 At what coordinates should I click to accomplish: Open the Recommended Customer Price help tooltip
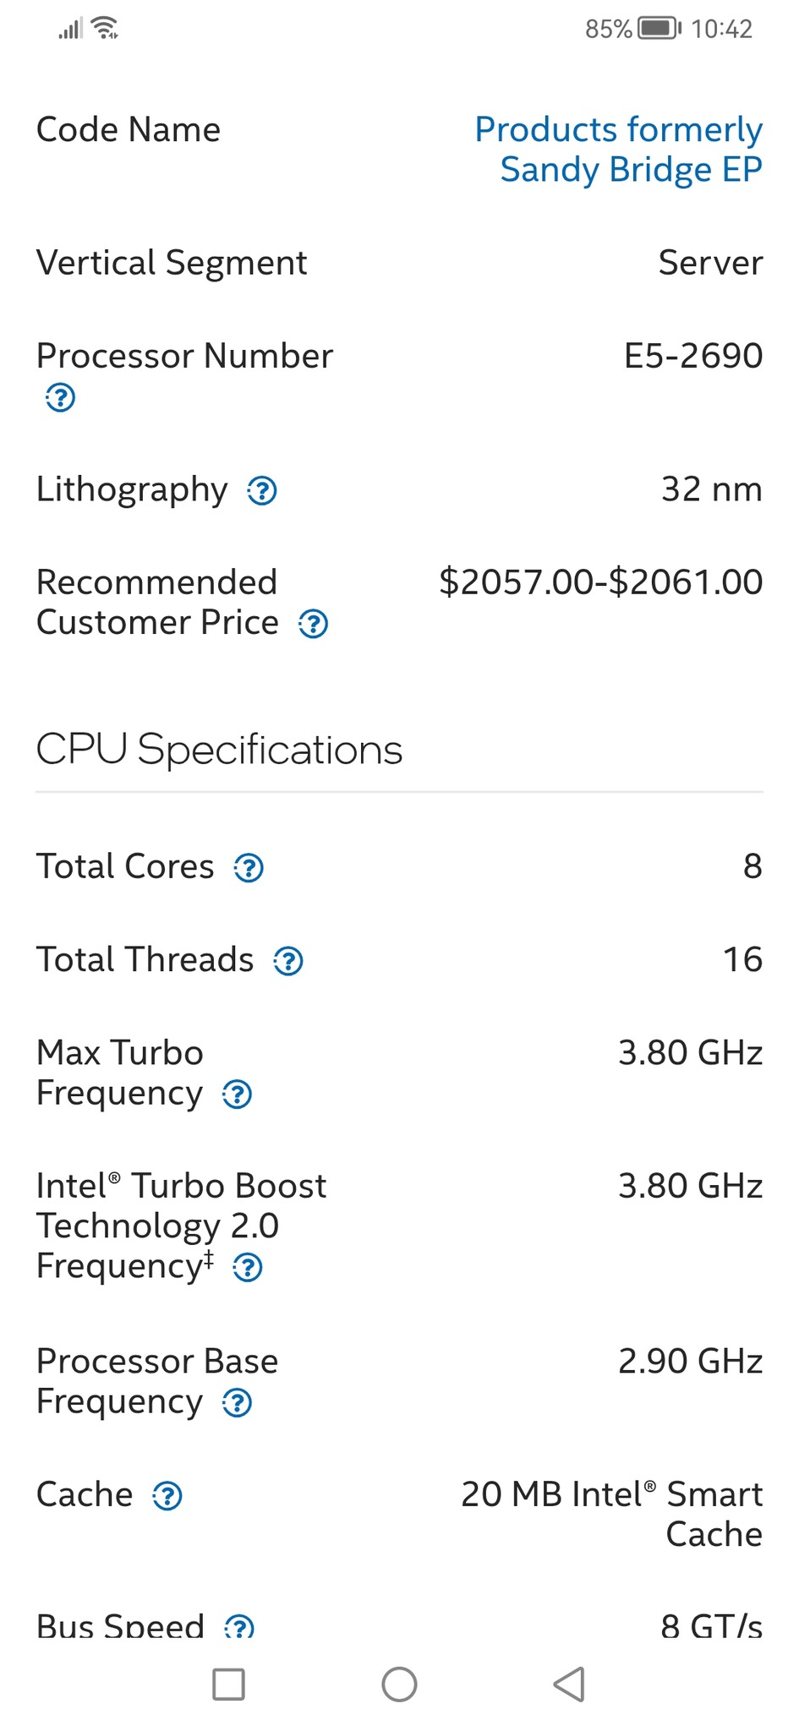314,624
